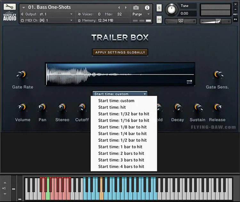The width and height of the screenshot is (240, 202).
Task: Click the Voices 0 value
Action: pos(99,14)
